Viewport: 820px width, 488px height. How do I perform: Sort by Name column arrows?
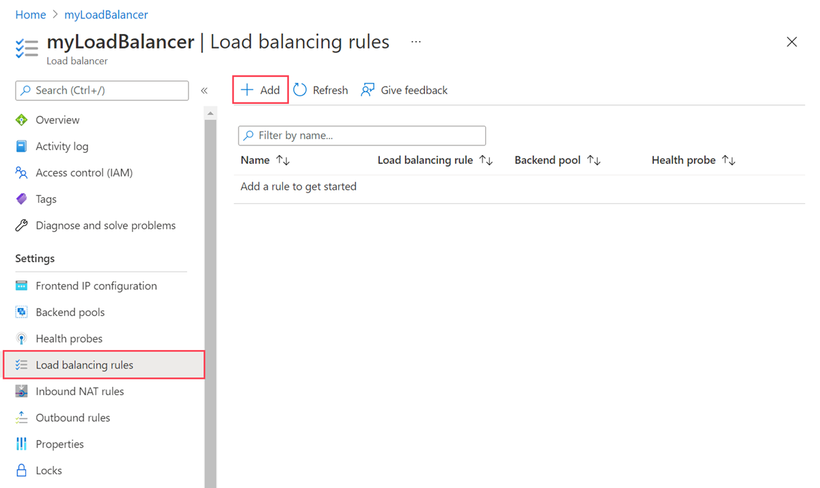tap(283, 160)
